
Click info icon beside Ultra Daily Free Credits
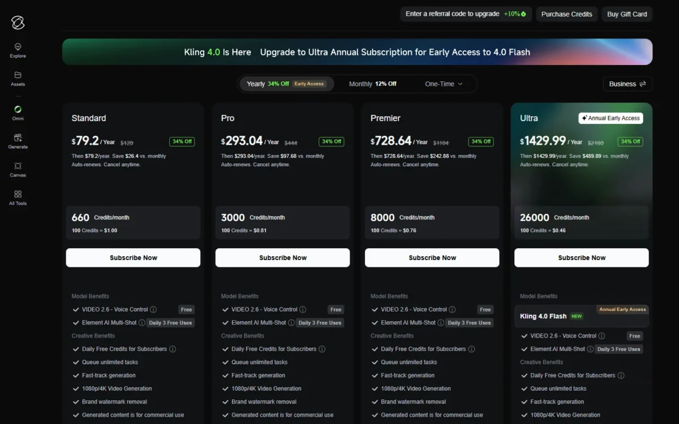(x=621, y=375)
